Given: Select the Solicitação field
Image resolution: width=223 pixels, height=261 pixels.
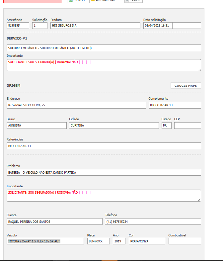Looking at the screenshot, I should pyautogui.click(x=40, y=26).
